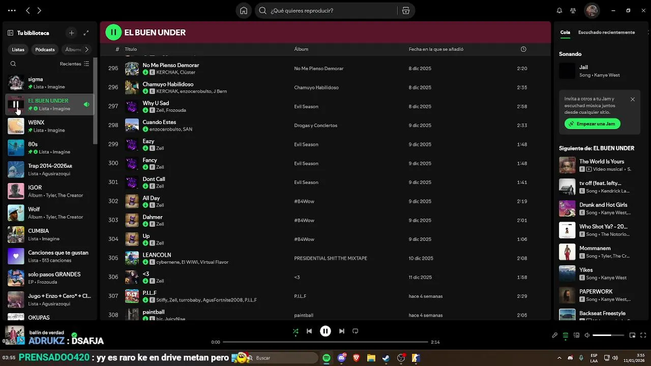Sort tracks by duration clock icon
The width and height of the screenshot is (651, 366).
click(x=523, y=49)
